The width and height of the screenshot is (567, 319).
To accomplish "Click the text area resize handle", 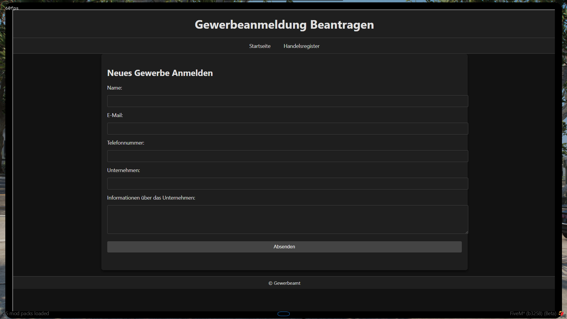I will point(467,232).
